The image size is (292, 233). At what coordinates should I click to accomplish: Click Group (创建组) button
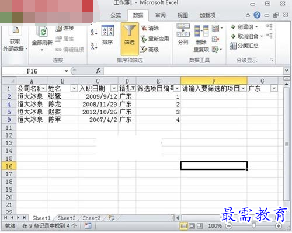244,27
